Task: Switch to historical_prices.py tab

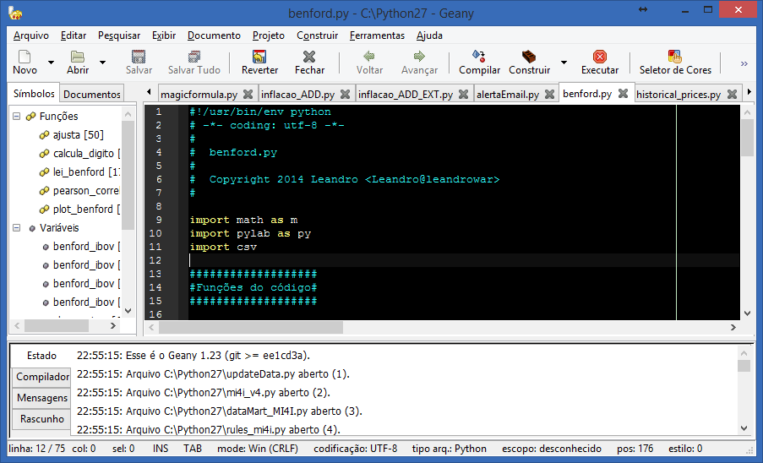Action: (679, 95)
